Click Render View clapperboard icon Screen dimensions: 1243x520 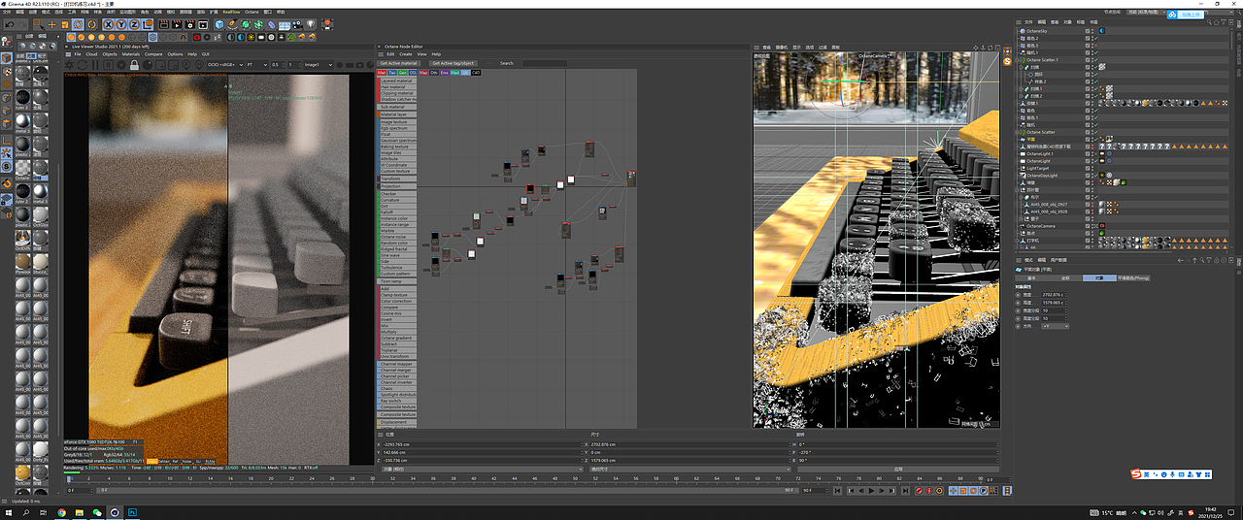tap(164, 24)
